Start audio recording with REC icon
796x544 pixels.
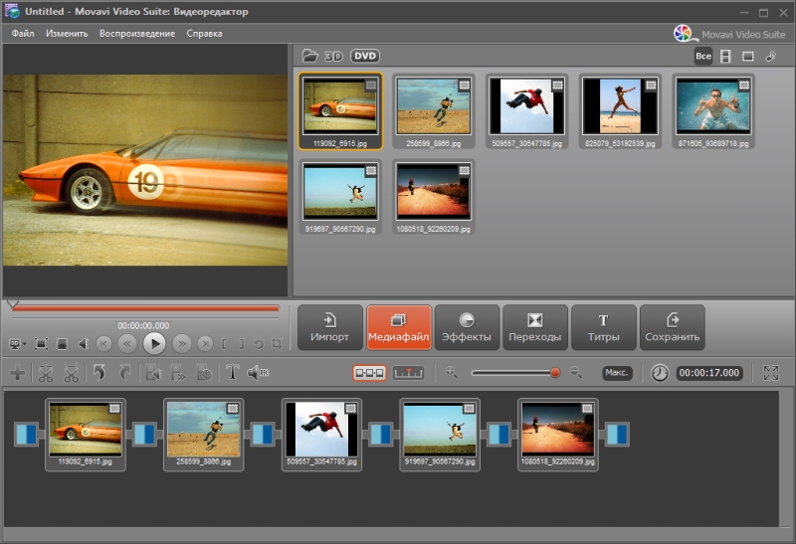click(x=258, y=373)
